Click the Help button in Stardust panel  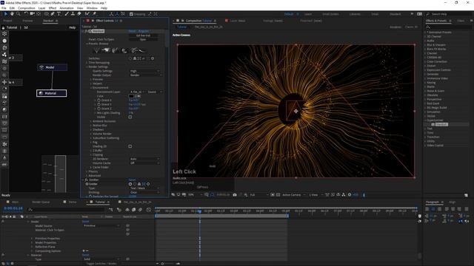point(72,27)
